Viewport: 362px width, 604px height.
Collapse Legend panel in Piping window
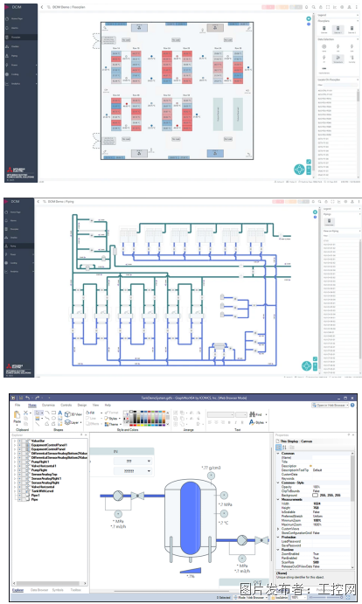(x=359, y=209)
